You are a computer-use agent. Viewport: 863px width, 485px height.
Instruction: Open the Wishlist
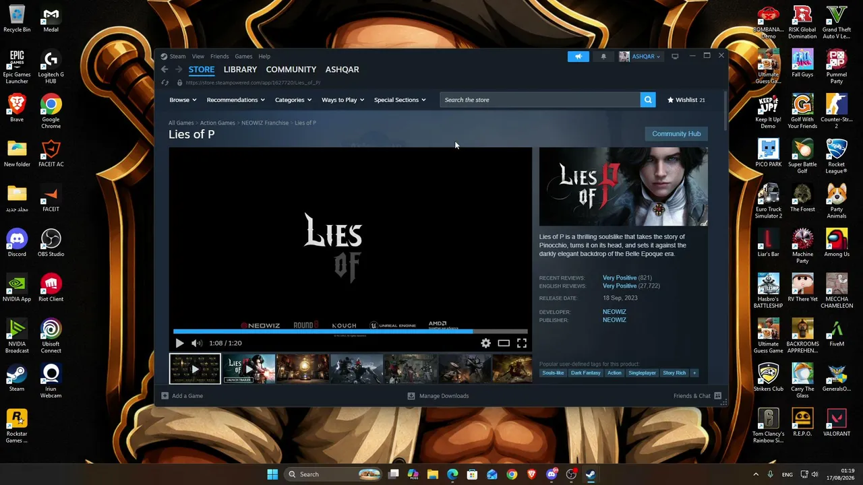pyautogui.click(x=686, y=100)
